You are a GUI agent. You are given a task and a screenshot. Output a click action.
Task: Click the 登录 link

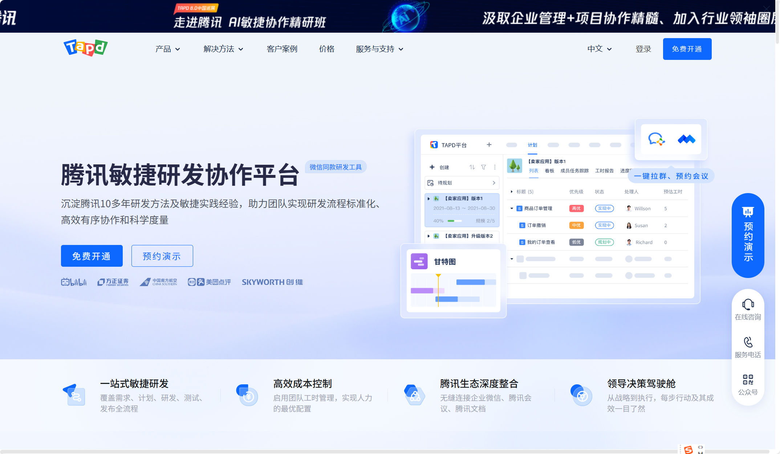pos(643,49)
